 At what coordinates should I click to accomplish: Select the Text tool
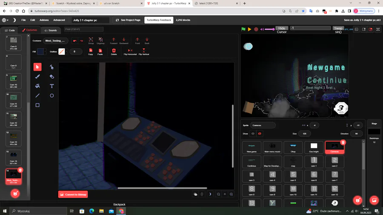[x=52, y=86]
